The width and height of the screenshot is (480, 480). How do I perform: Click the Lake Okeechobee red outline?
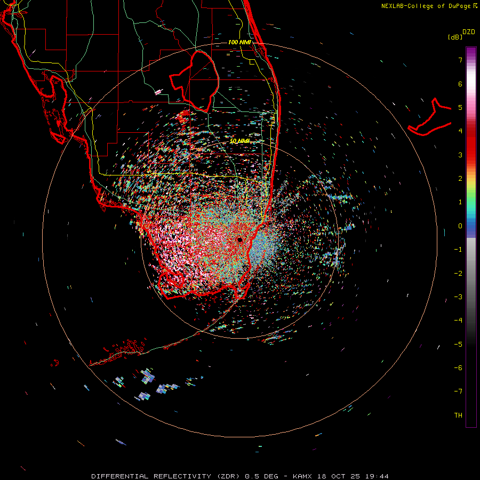click(194, 82)
